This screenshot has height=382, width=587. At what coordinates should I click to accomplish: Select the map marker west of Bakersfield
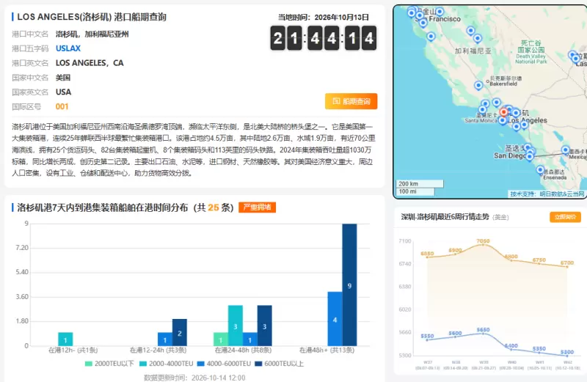pos(478,85)
